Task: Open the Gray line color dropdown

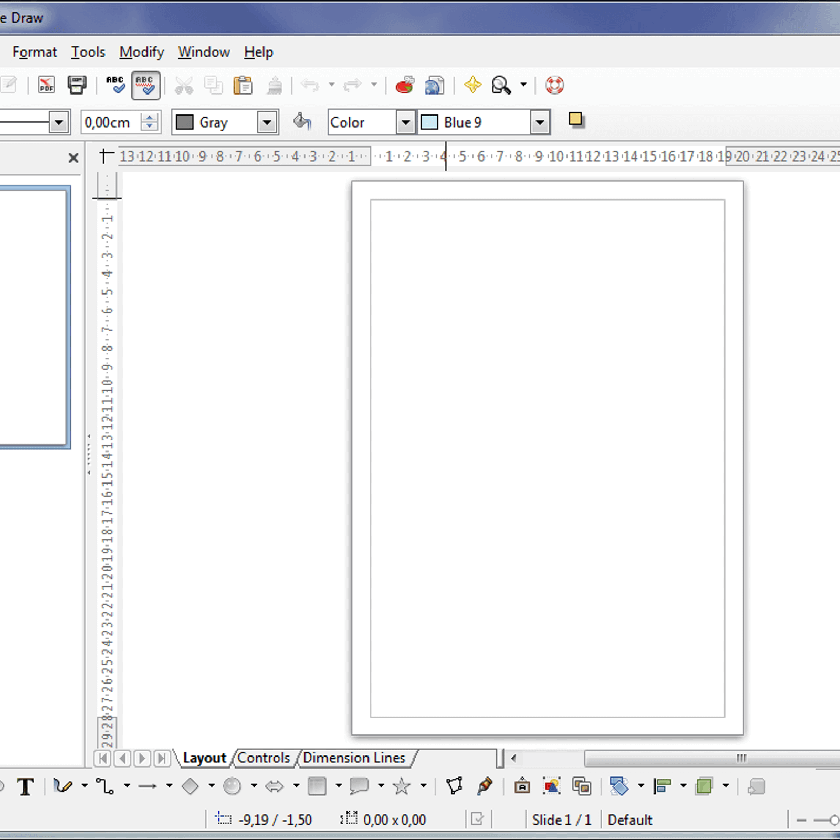Action: (x=267, y=123)
